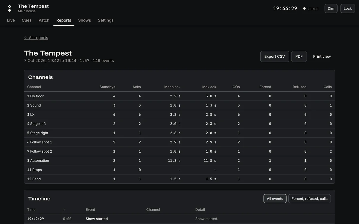Click the GOs column header

pyautogui.click(x=236, y=87)
